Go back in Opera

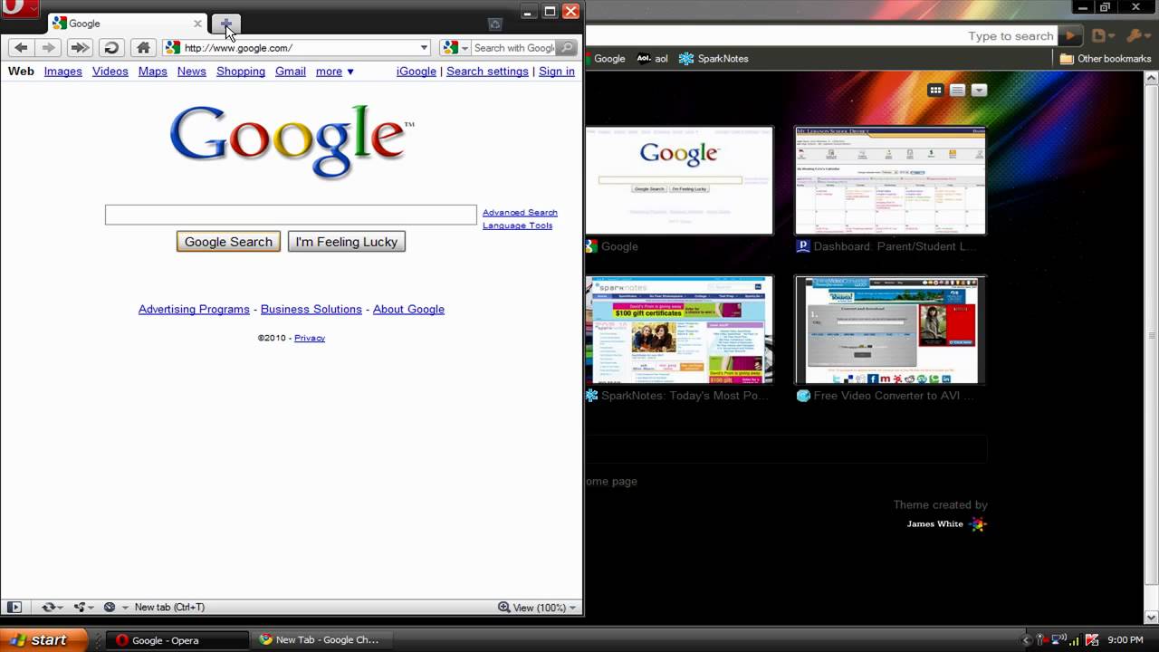[x=22, y=48]
